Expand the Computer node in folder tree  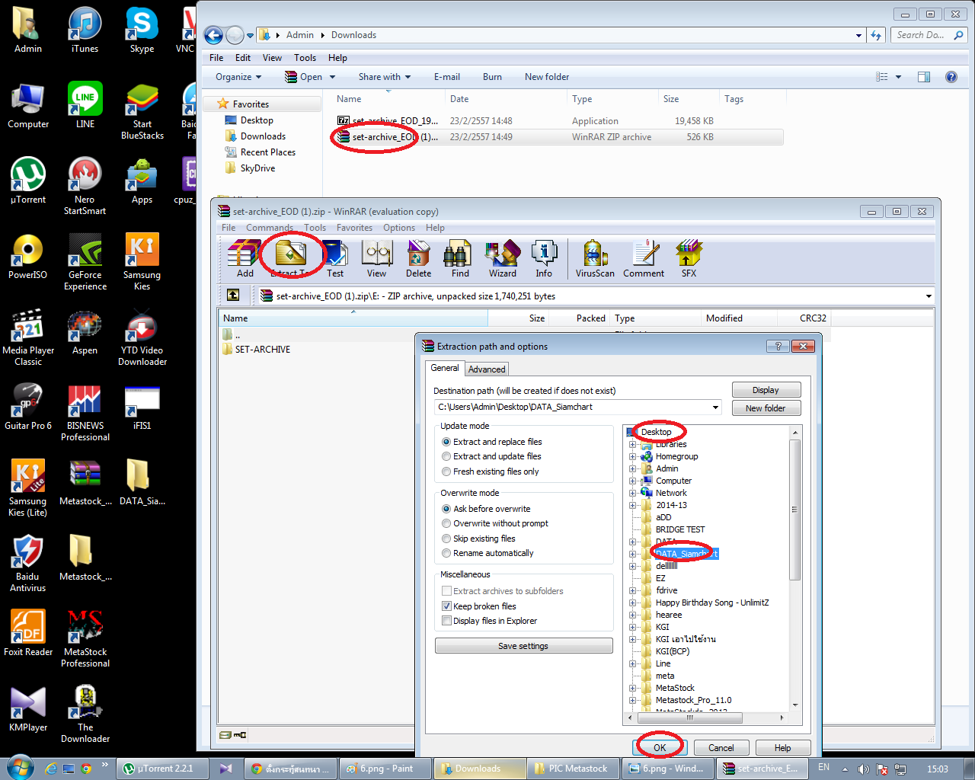632,481
